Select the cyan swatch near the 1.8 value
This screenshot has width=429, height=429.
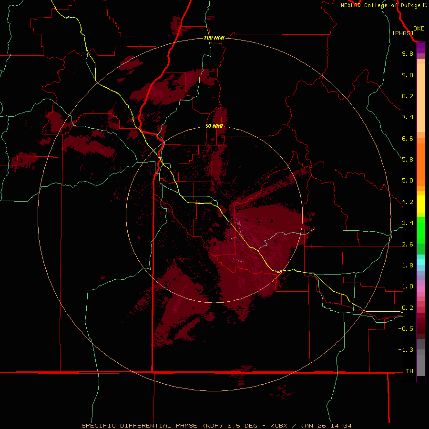[x=421, y=262]
